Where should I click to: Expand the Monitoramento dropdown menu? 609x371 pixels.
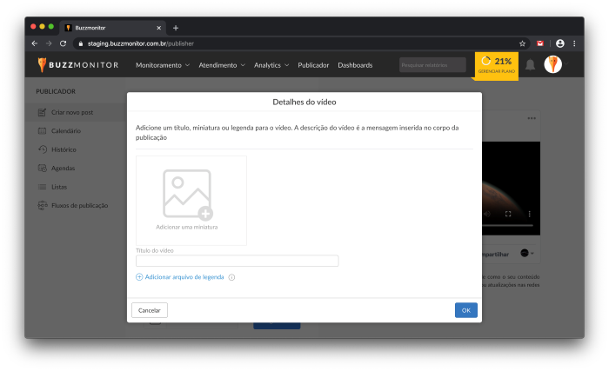pos(163,65)
